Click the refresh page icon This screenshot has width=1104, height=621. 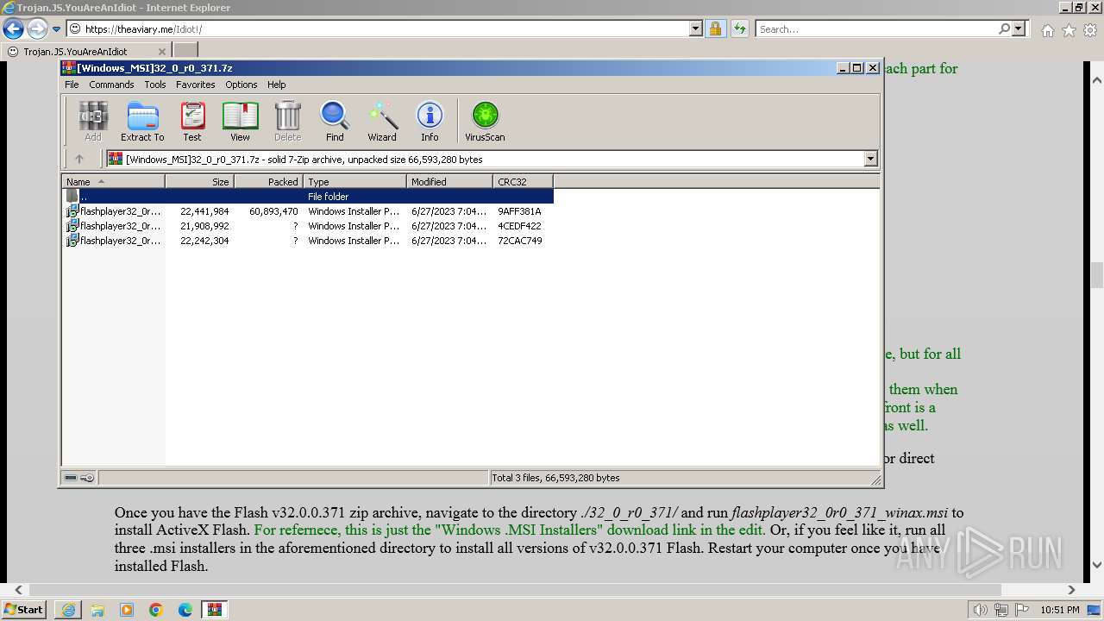pyautogui.click(x=739, y=29)
